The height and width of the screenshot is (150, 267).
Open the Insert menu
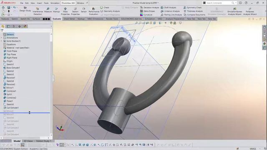point(39,3)
